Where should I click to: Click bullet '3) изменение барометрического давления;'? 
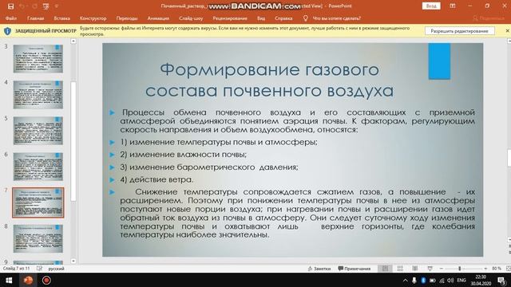[x=209, y=167]
